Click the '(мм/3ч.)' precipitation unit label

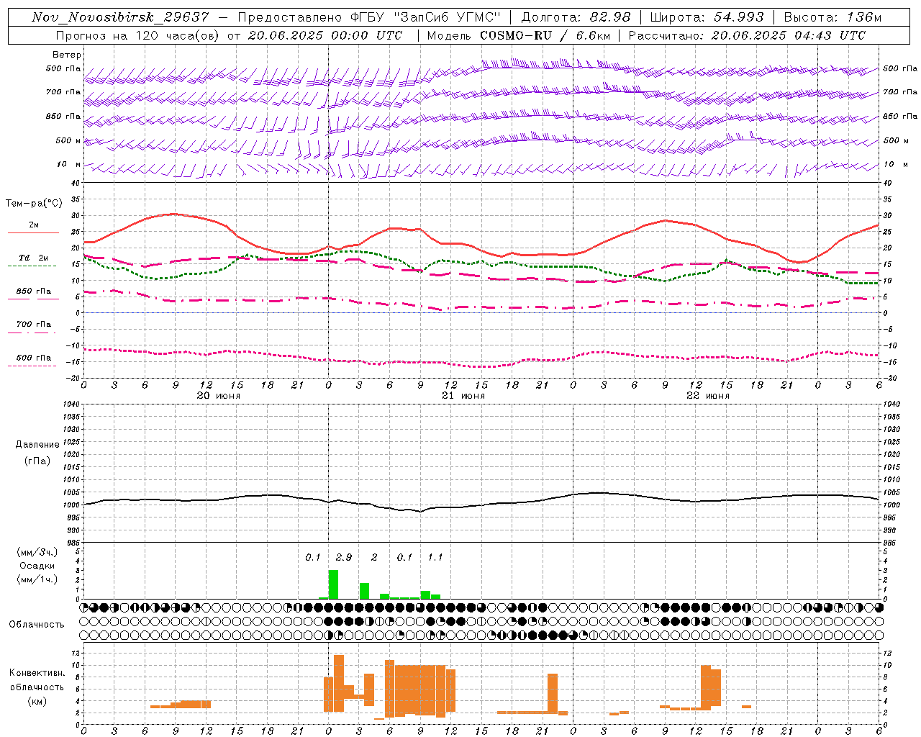click(37, 553)
